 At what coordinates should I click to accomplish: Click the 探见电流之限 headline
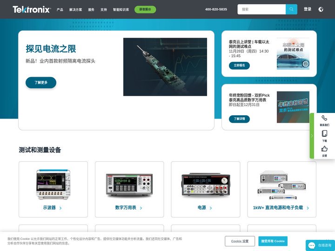51,49
